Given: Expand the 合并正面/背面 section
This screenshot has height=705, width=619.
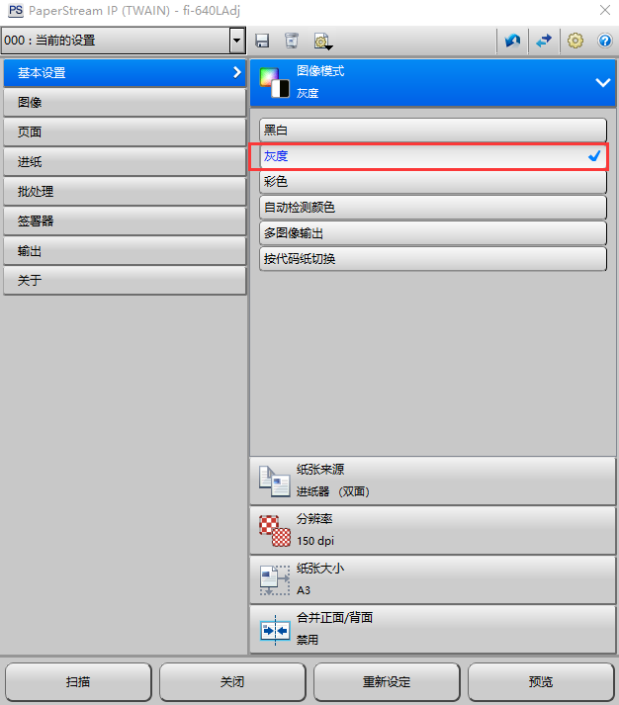Looking at the screenshot, I should (x=432, y=629).
